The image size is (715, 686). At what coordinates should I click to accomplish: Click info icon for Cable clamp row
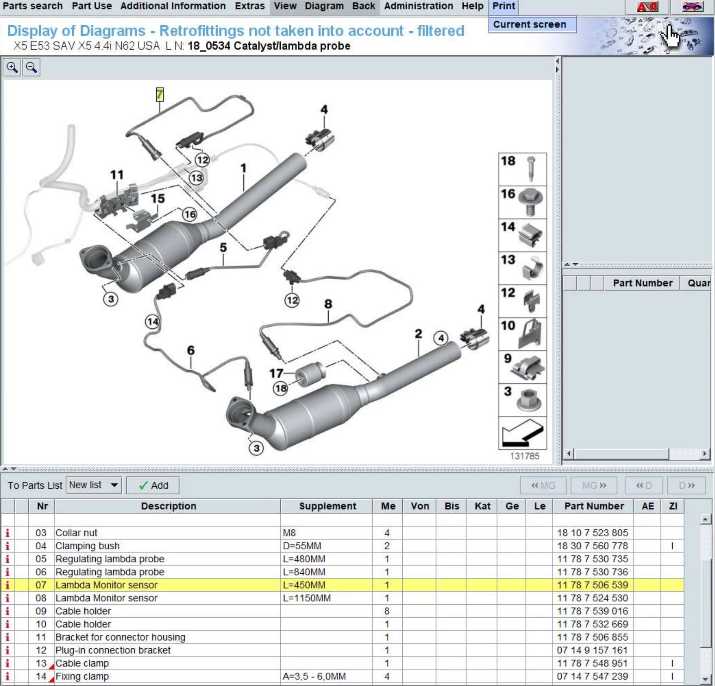point(7,663)
